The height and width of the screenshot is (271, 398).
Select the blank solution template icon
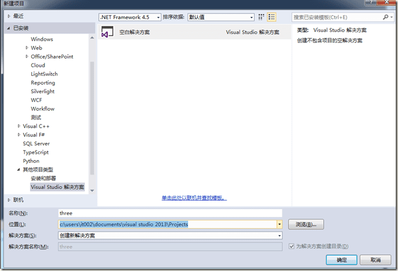107,32
